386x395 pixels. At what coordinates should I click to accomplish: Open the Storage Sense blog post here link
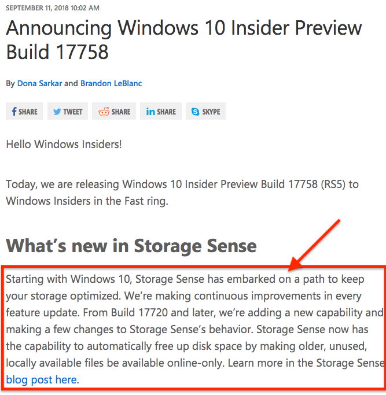pos(43,379)
